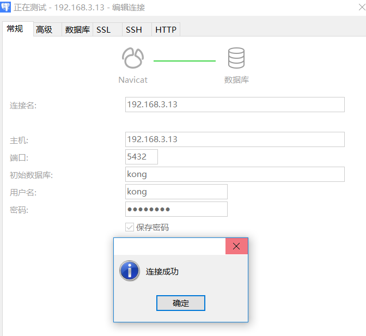Open the 数据库 tab
Image resolution: width=366 pixels, height=336 pixels.
coord(77,29)
